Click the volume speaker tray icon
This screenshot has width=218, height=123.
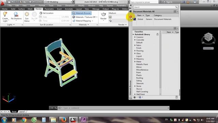(x=202, y=120)
